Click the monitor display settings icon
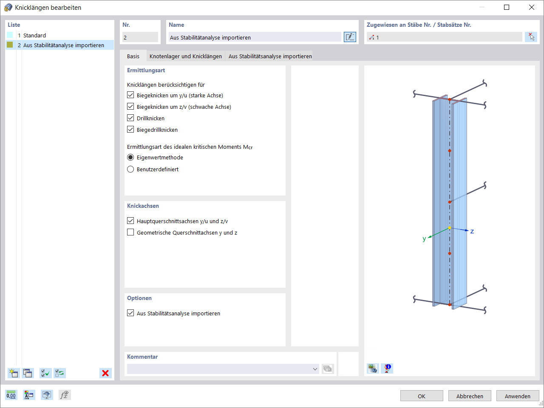 click(47, 395)
